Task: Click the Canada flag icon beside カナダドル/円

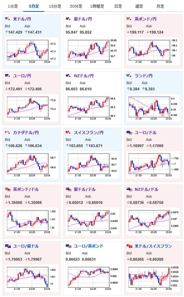Action: pyautogui.click(x=8, y=132)
